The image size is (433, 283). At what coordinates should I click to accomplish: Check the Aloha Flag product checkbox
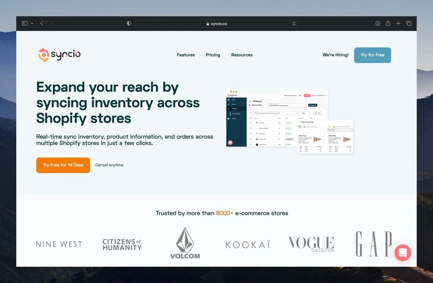pos(251,123)
